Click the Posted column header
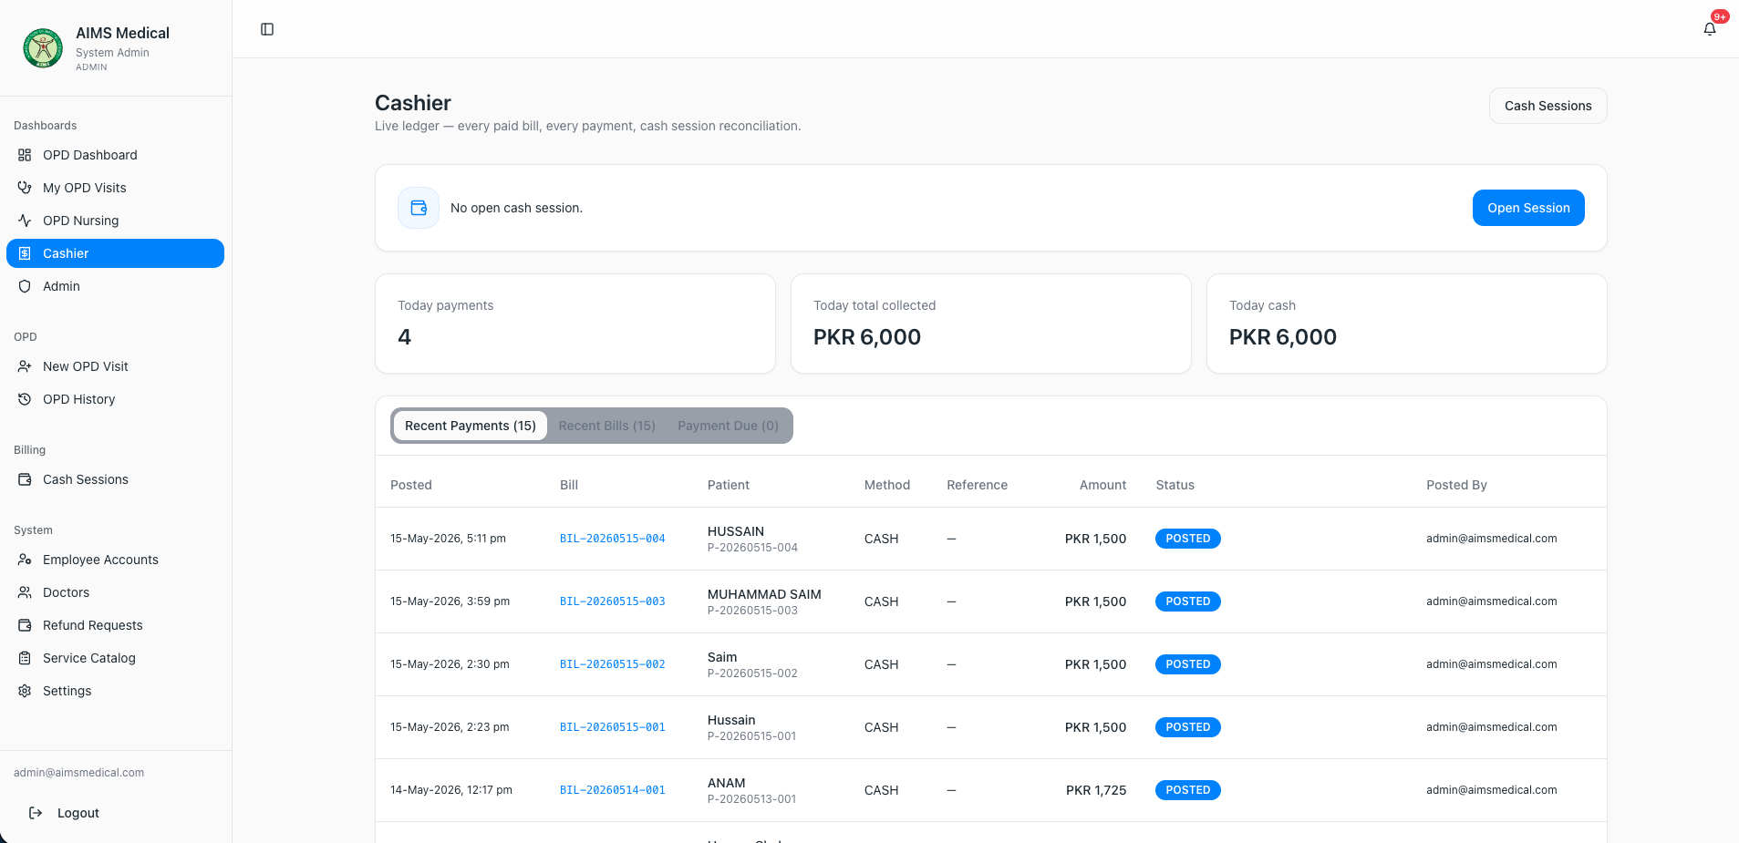1739x843 pixels. tap(411, 485)
